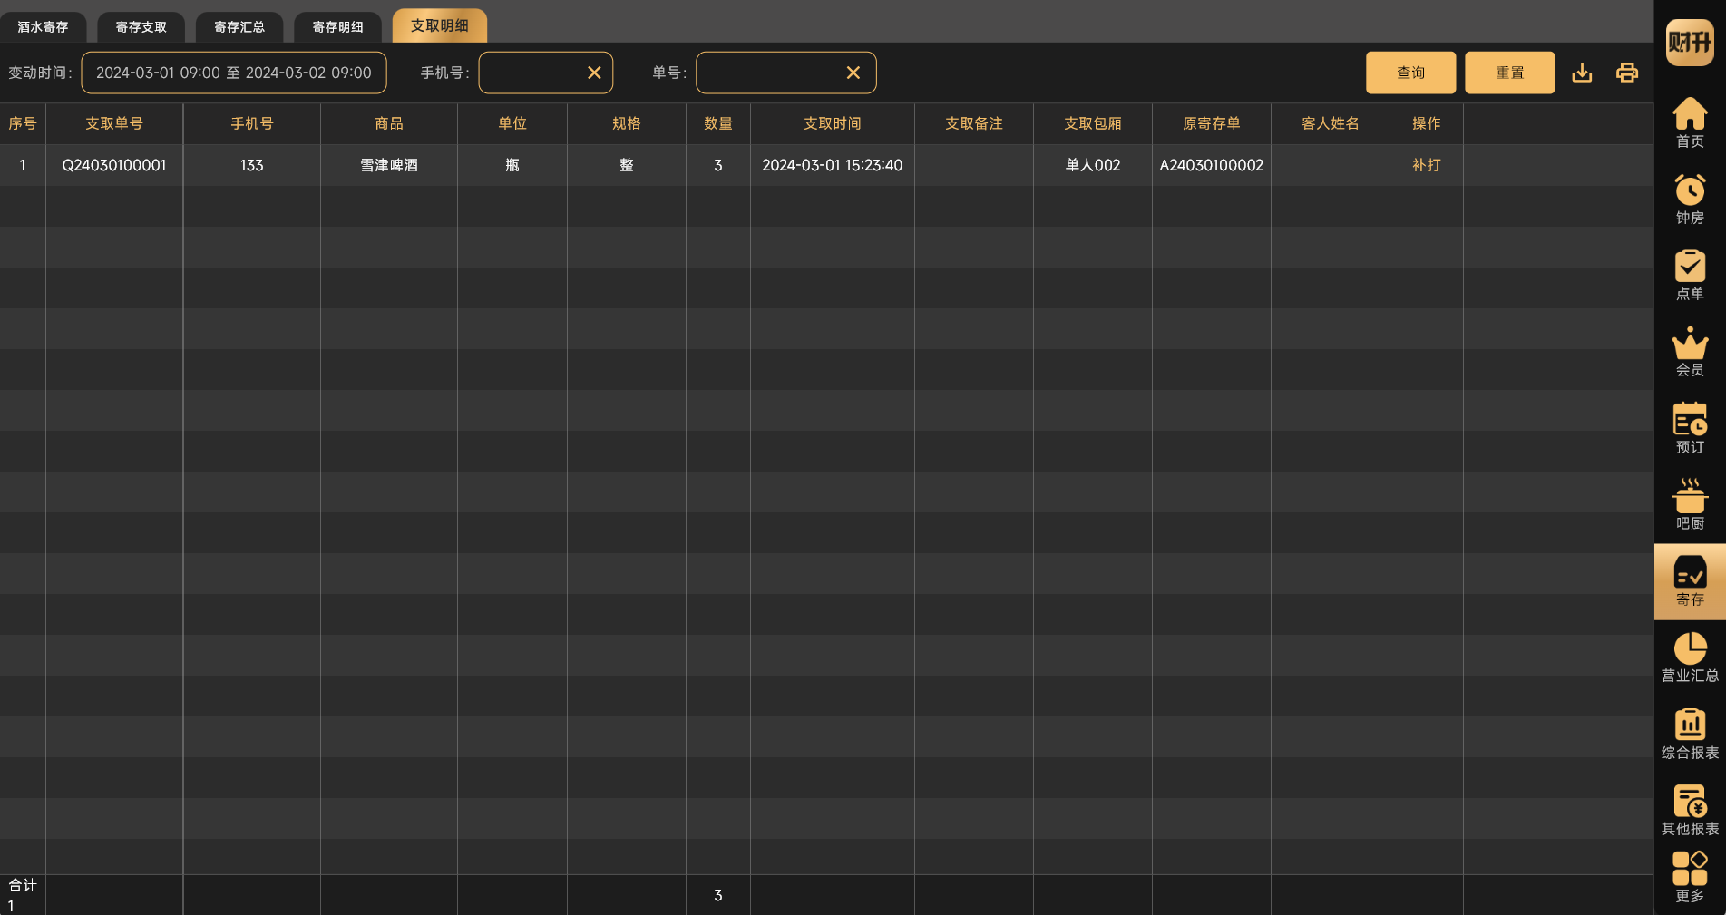Click the 支取包厢 column header
The image size is (1726, 915).
1093,123
